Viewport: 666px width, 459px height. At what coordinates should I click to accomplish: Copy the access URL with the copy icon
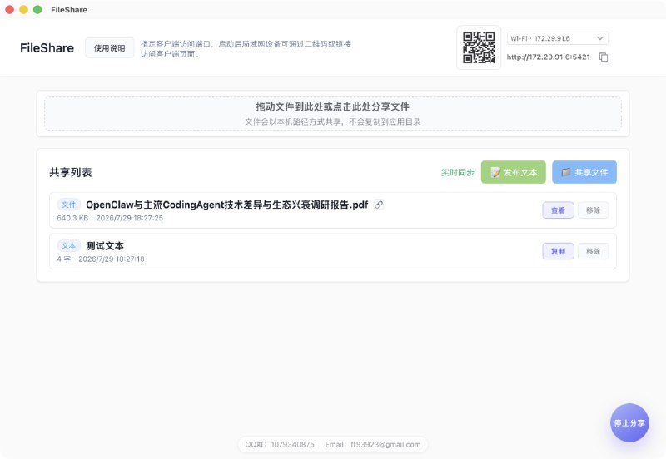[x=604, y=57]
